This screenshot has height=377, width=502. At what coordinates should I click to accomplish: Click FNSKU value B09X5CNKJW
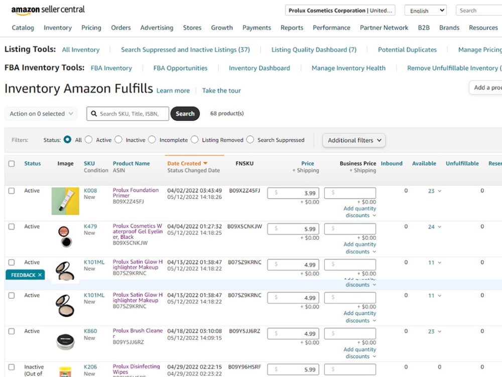[244, 226]
